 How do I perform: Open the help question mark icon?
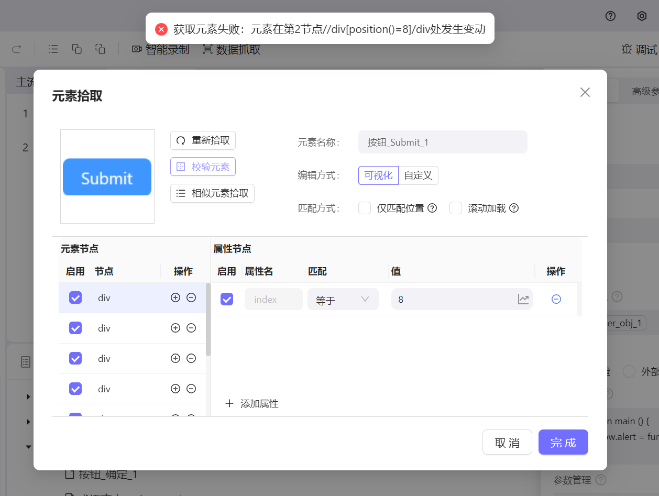click(610, 16)
